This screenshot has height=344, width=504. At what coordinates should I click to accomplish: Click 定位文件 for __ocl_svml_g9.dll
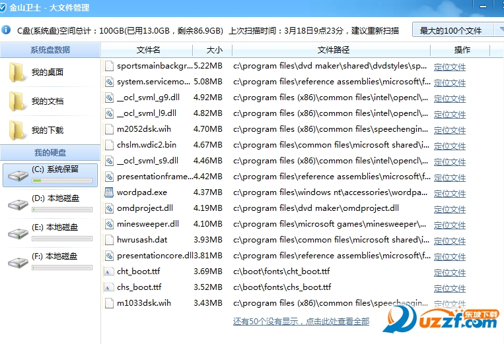[x=450, y=98]
